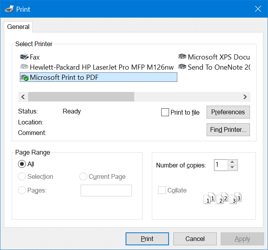
Task: Choose the Selection page range option
Action: tap(22, 176)
